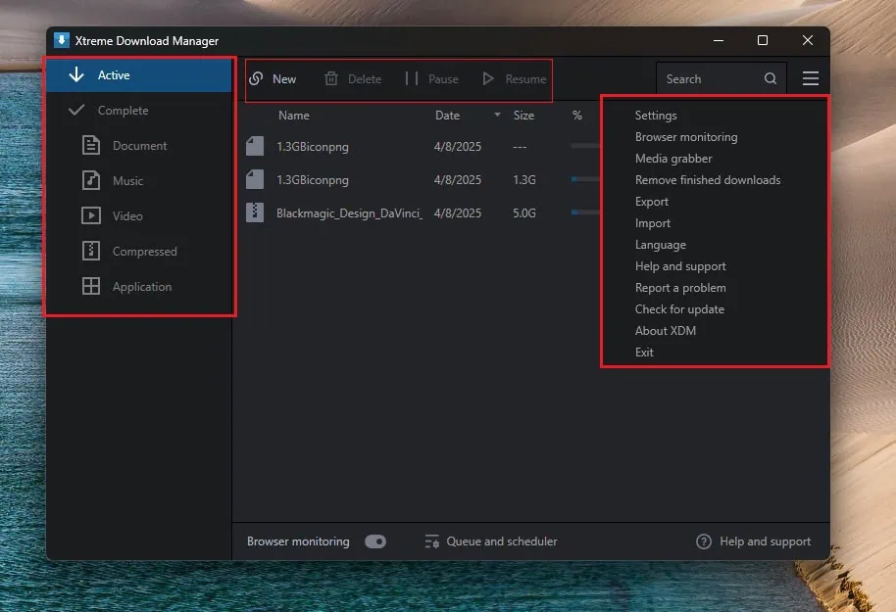
Task: Click the Compressed archive category icon
Action: (91, 251)
